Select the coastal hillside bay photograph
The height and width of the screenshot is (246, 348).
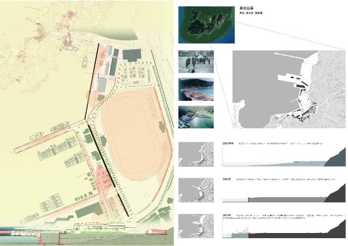click(x=196, y=89)
